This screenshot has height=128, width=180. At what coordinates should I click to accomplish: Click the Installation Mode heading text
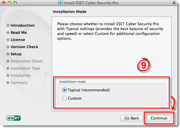pos(69,11)
